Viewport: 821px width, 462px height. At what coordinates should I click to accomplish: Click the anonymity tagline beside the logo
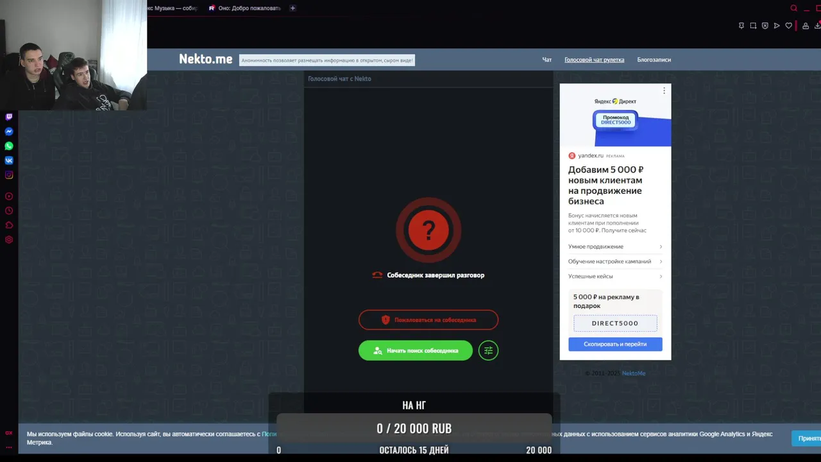coord(327,60)
